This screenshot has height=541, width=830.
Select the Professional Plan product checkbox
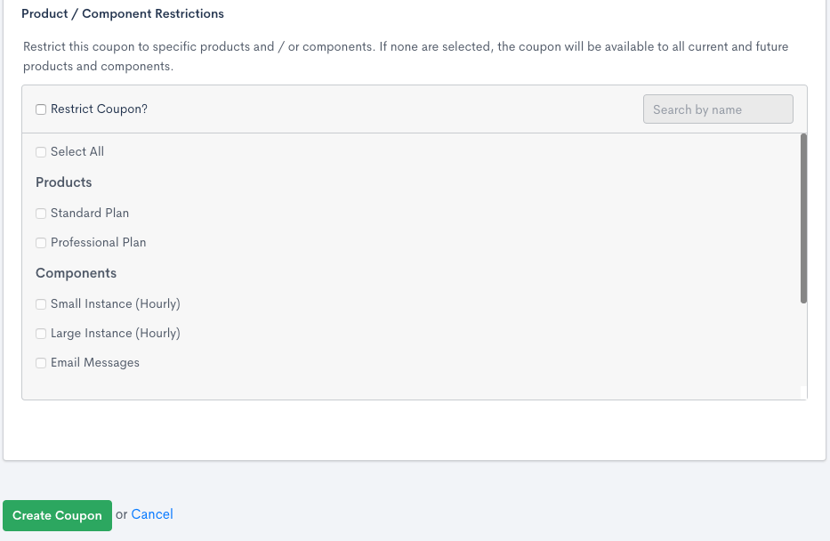(41, 242)
